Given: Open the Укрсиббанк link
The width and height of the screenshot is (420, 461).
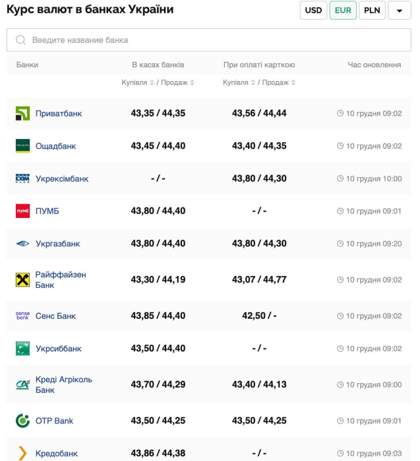Looking at the screenshot, I should (58, 348).
